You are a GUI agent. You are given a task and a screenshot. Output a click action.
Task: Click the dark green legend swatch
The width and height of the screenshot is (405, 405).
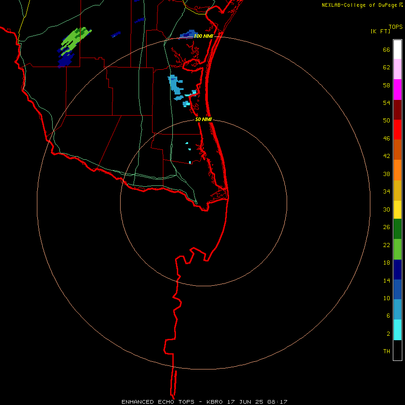coord(397,229)
